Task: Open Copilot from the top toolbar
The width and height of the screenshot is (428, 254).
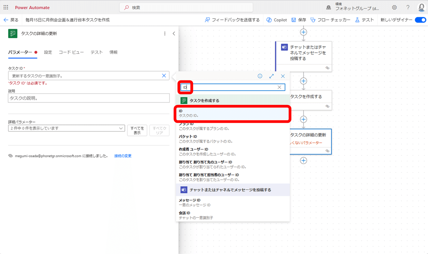Action: (x=276, y=20)
